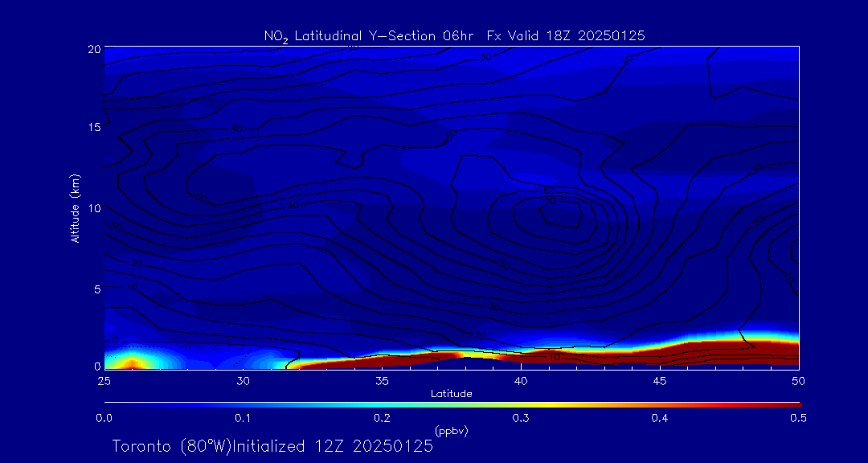Click the 'Latitude' horizontal axis label
868x463 pixels.
coord(452,394)
